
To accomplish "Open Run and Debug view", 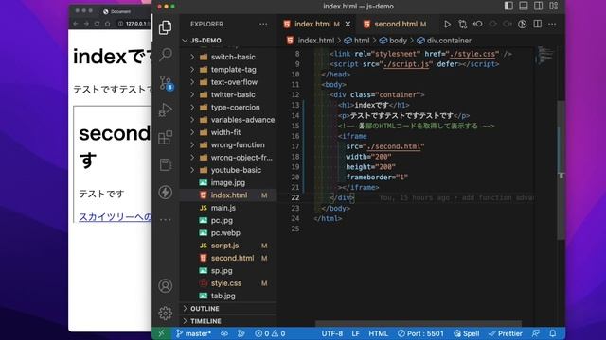I will click(x=166, y=110).
